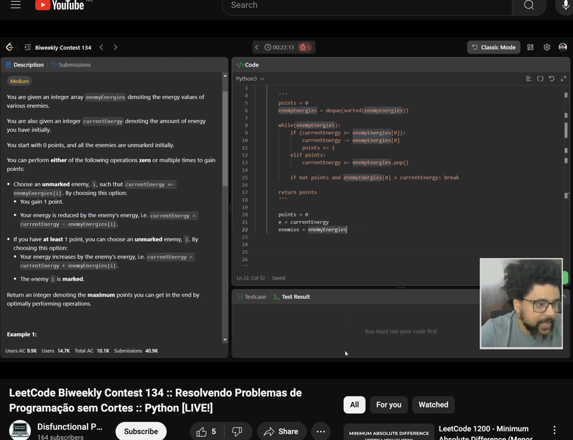This screenshot has width=573, height=440.
Task: Expand the code editor to fullscreen
Action: [563, 78]
